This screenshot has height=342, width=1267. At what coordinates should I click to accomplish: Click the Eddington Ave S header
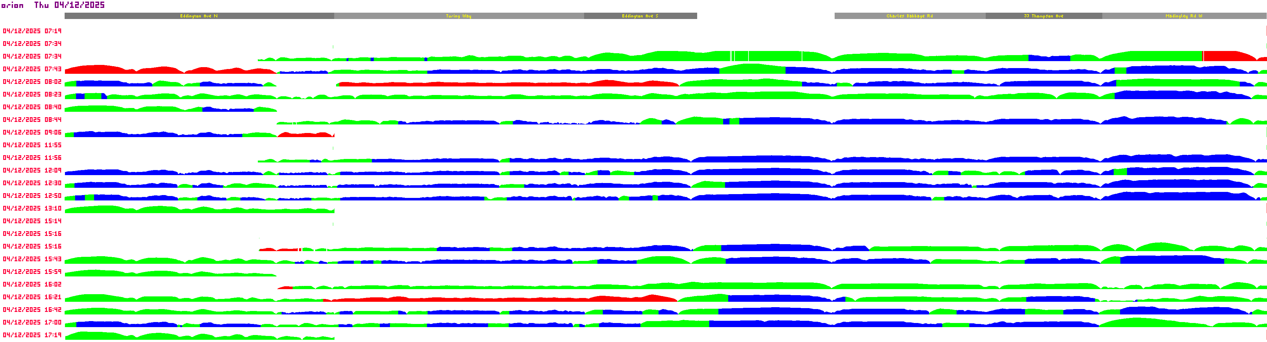click(x=640, y=16)
